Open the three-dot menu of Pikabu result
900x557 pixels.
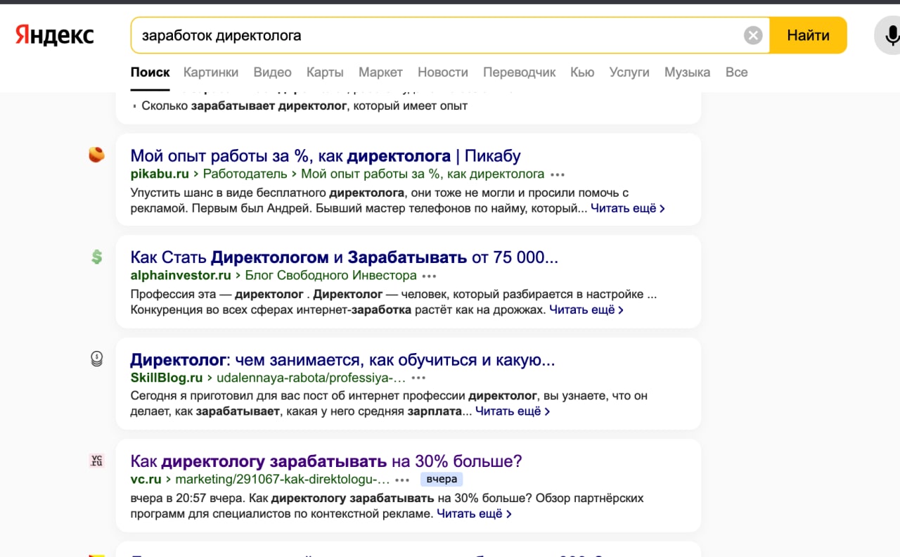coord(558,174)
